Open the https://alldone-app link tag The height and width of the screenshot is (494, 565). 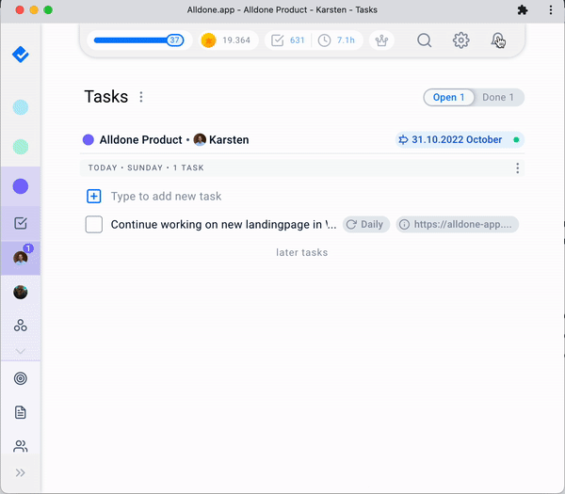458,224
